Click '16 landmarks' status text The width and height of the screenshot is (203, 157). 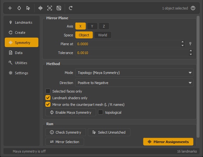pyautogui.click(x=187, y=151)
